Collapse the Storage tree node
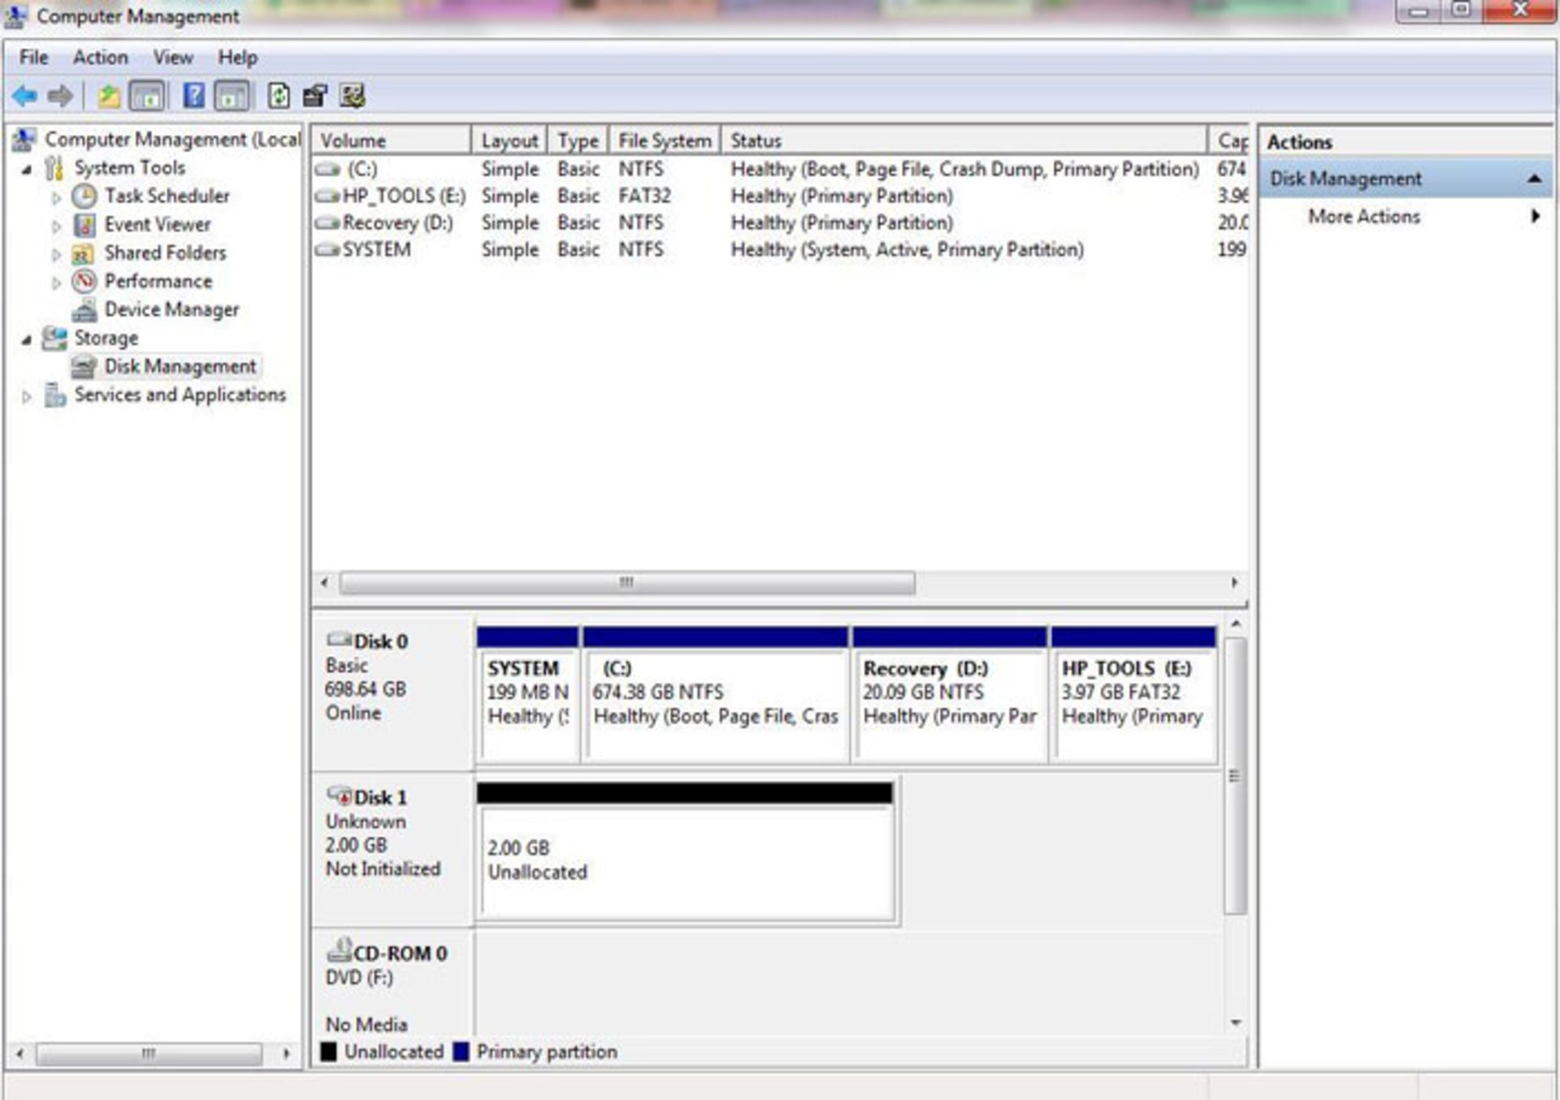 27,339
